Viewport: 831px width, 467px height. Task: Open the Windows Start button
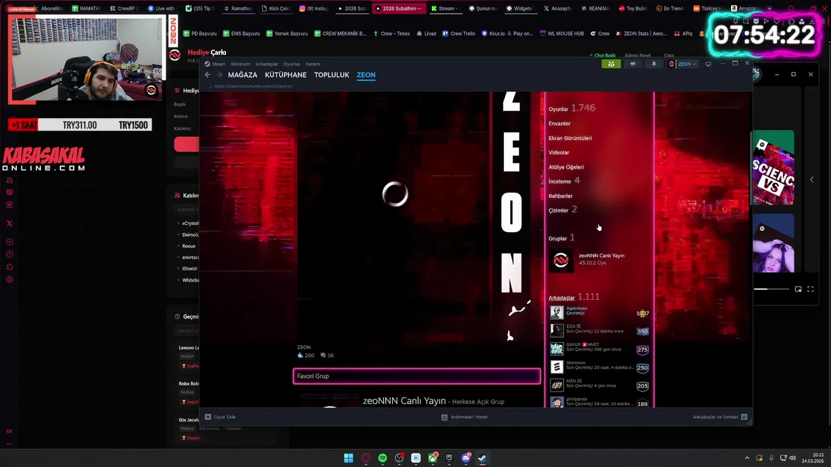[349, 458]
